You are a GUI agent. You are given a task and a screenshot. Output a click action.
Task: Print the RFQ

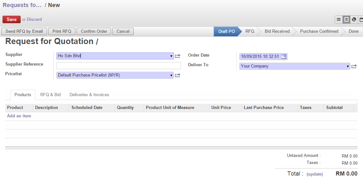[x=62, y=32]
